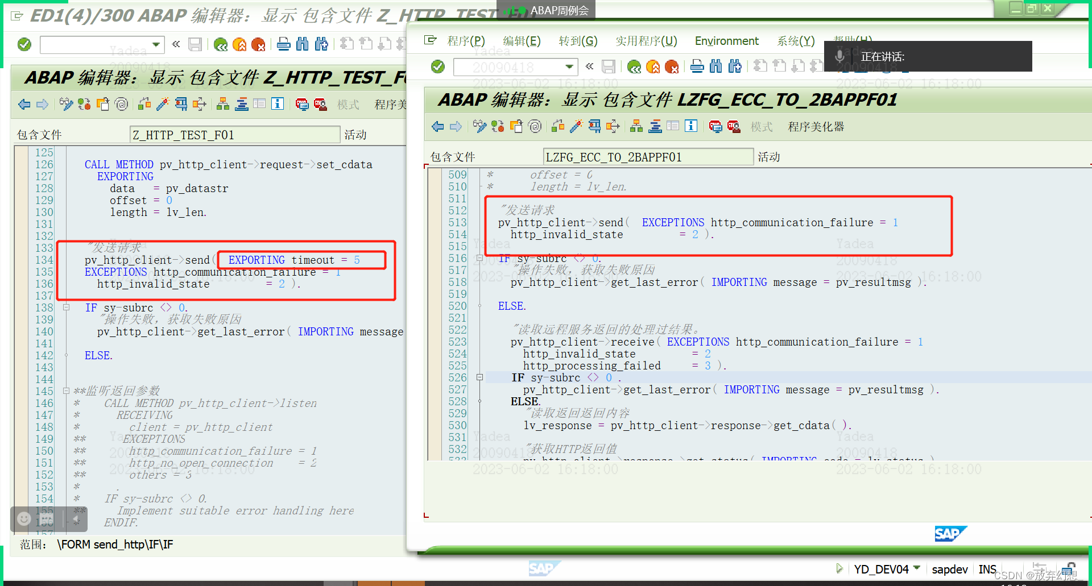
Task: Click Display/Change icon in Z_HTTP_TEST editor
Action: pyautogui.click(x=66, y=104)
